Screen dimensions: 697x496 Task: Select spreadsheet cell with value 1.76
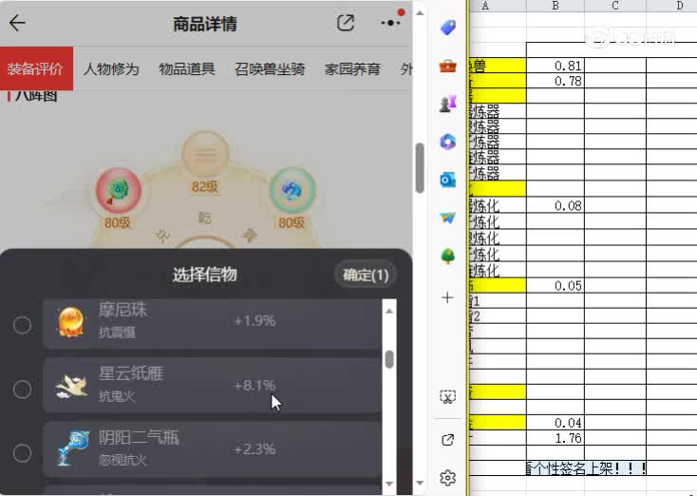tap(556, 438)
